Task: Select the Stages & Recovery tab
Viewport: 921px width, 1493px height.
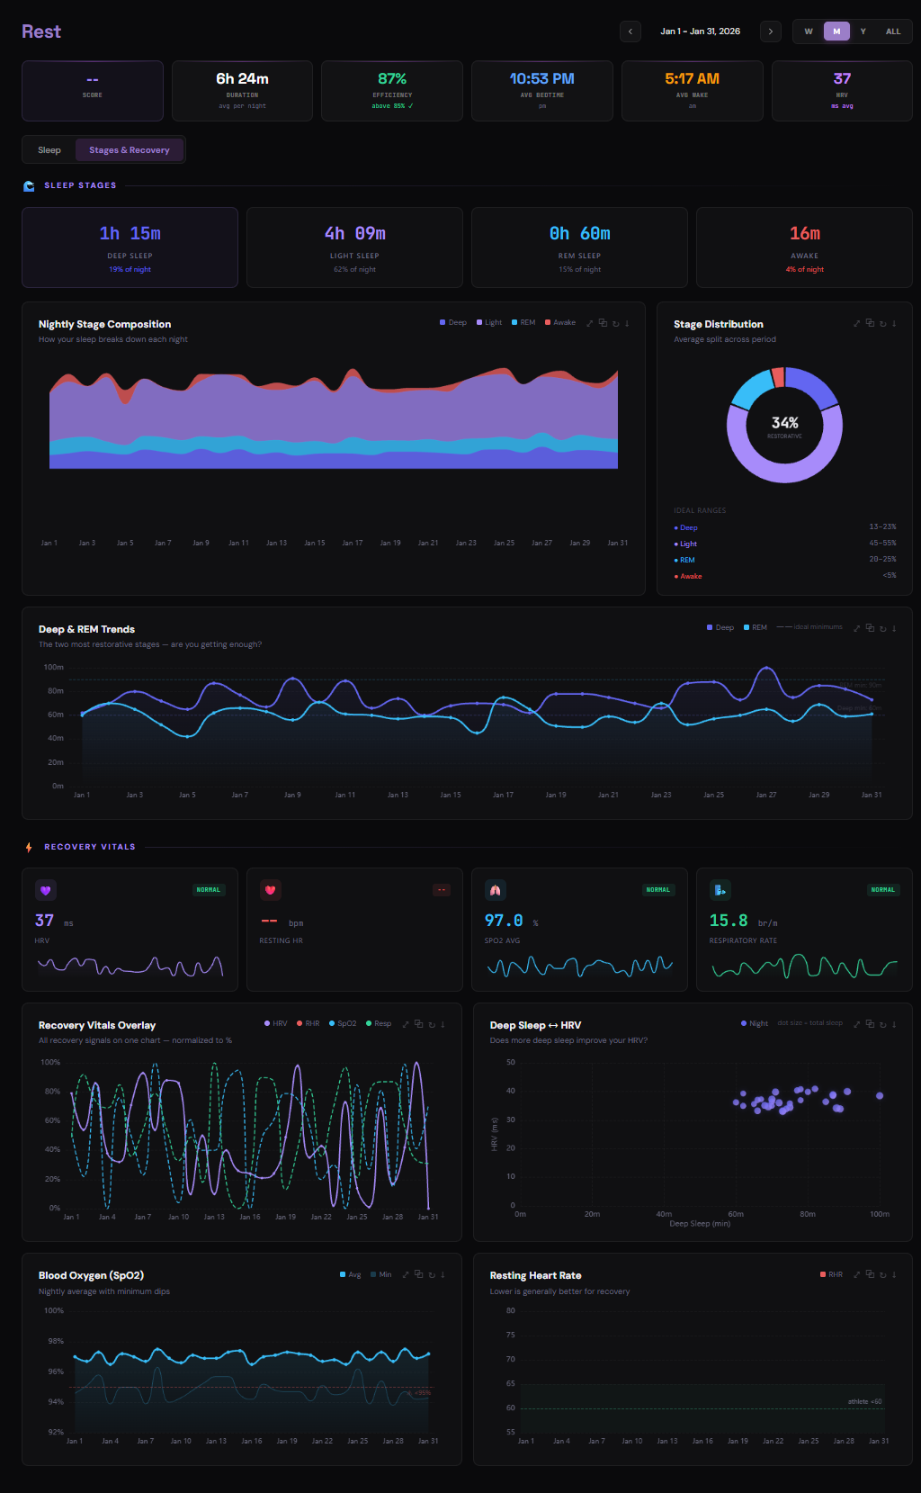Action: point(130,150)
